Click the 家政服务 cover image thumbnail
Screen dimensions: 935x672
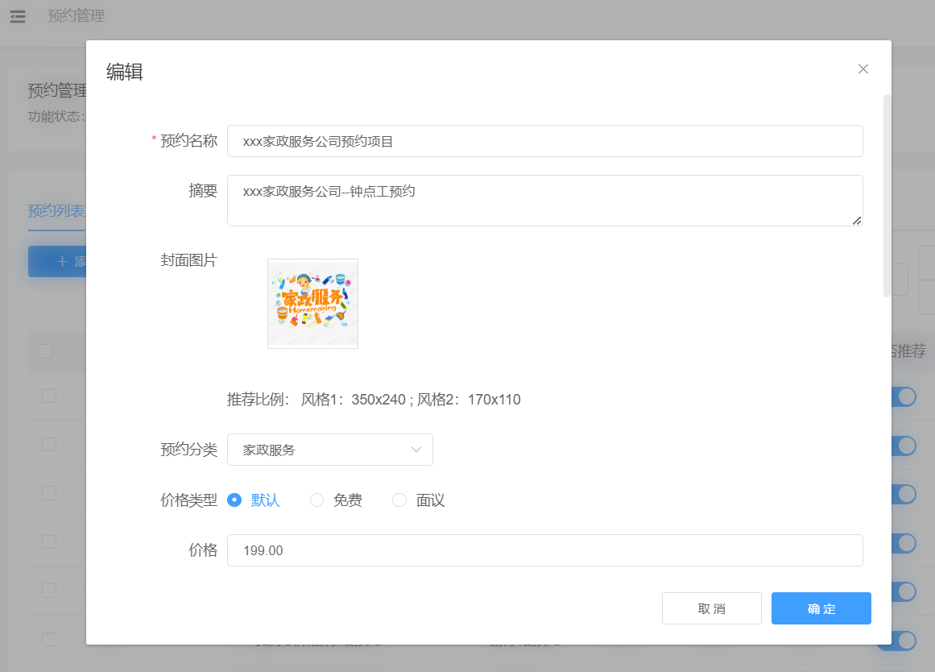tap(312, 304)
